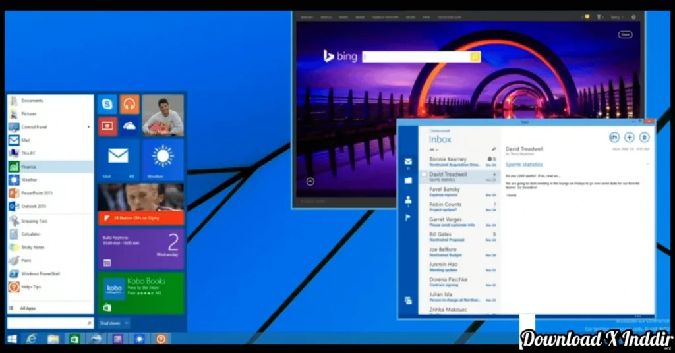Open Bing settings gear icon

pyautogui.click(x=633, y=17)
